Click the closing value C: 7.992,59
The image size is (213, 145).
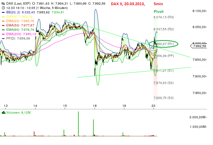pyautogui.click(x=97, y=4)
